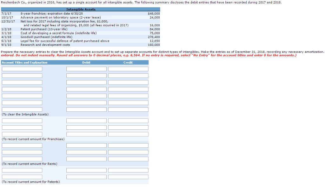Click account title field directly above 'To record current amount for Franchises'
Image resolution: width=325 pixels, height=187 pixels.
[x=22, y=134]
